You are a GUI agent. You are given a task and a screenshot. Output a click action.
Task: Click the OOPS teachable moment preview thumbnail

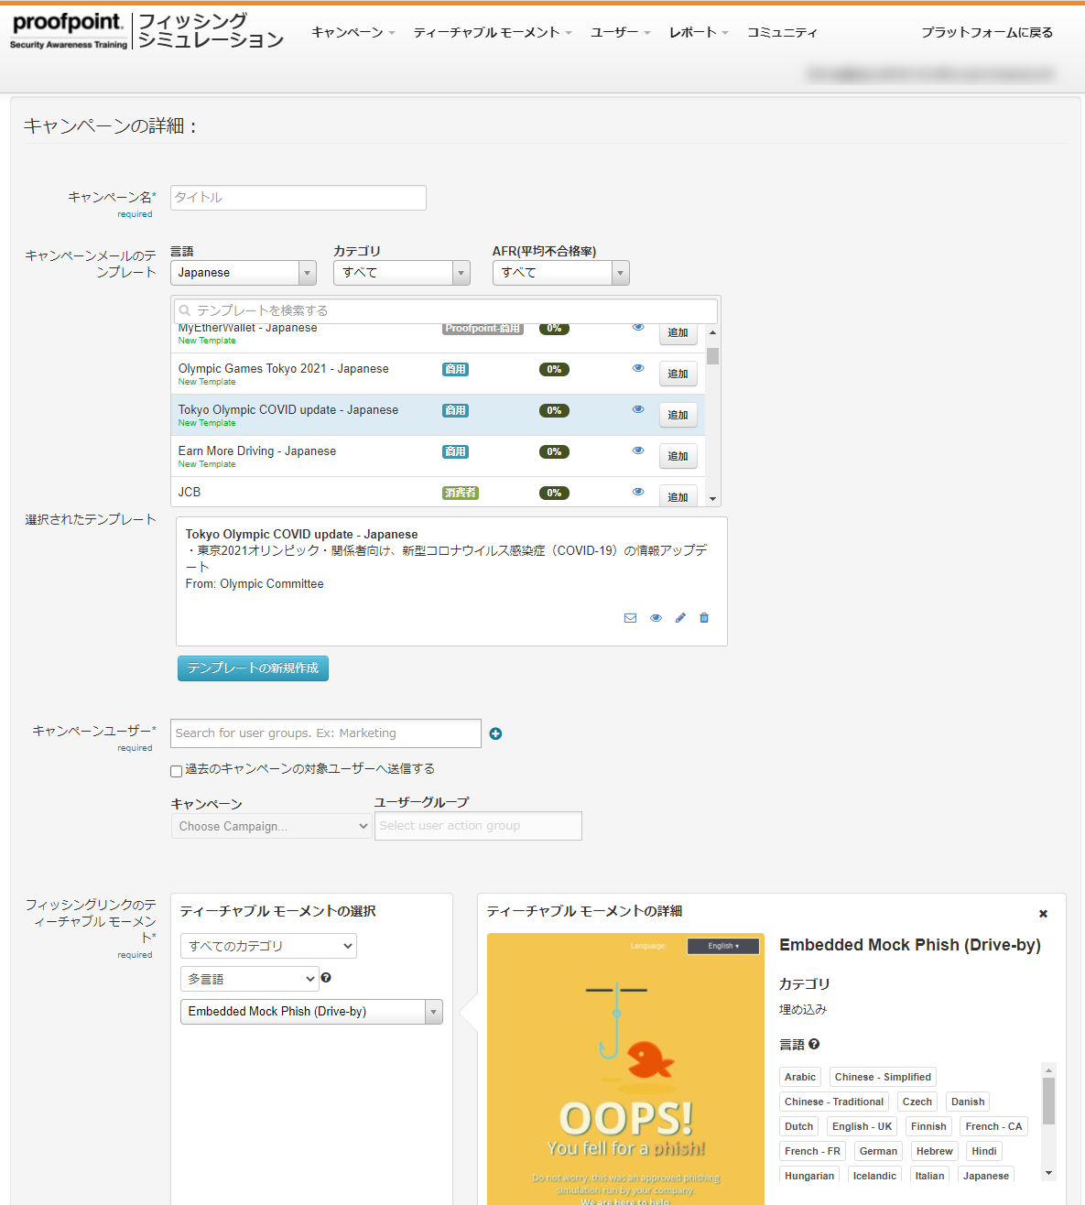pyautogui.click(x=626, y=1069)
